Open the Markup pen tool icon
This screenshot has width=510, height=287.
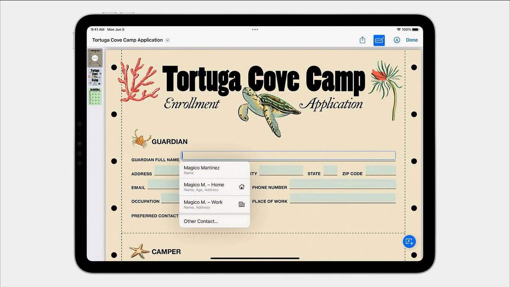397,40
